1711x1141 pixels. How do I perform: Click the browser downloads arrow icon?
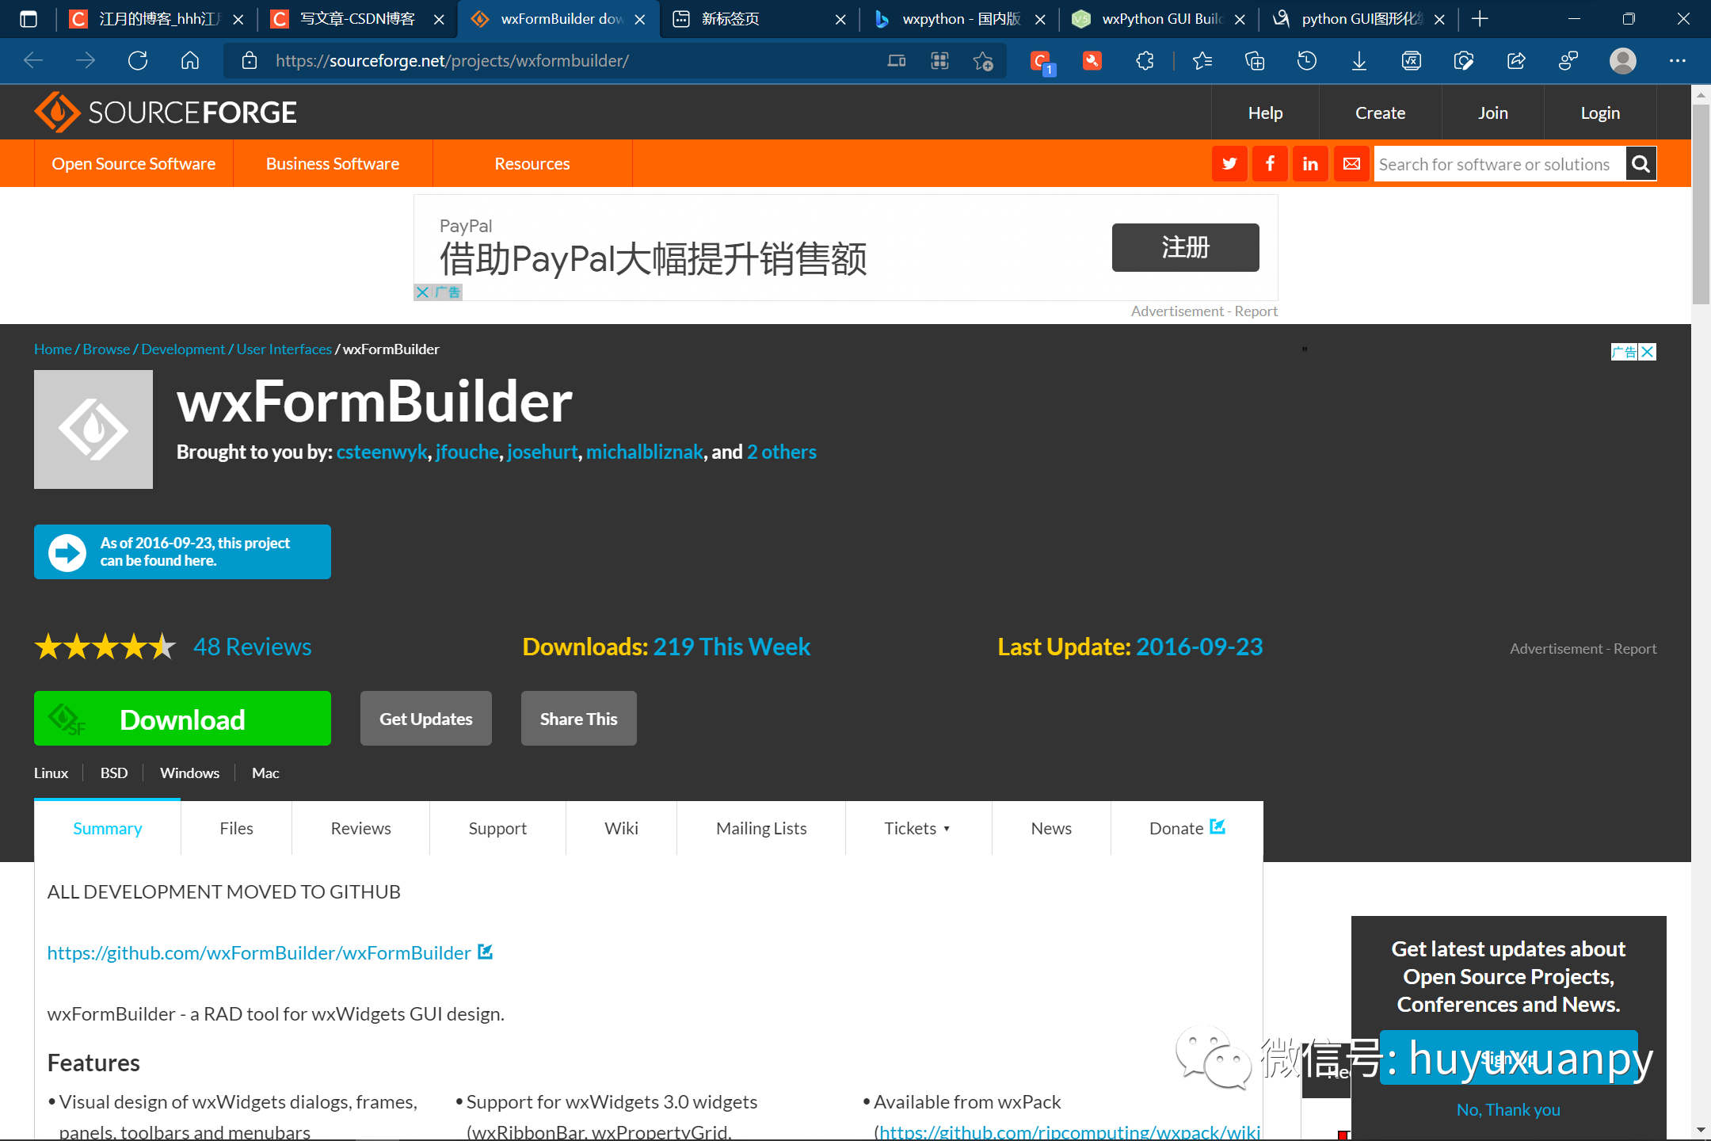[1359, 61]
